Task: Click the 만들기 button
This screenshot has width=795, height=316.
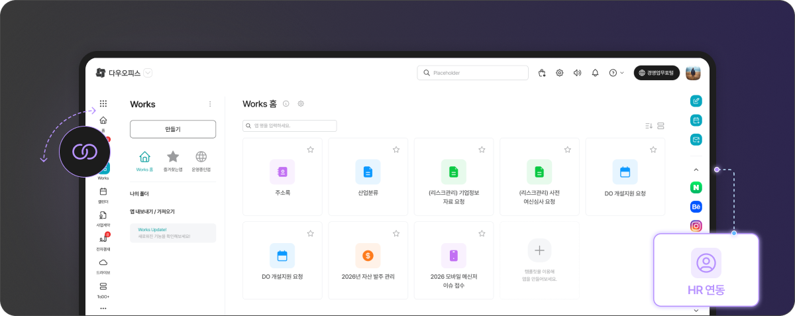Action: [x=173, y=129]
